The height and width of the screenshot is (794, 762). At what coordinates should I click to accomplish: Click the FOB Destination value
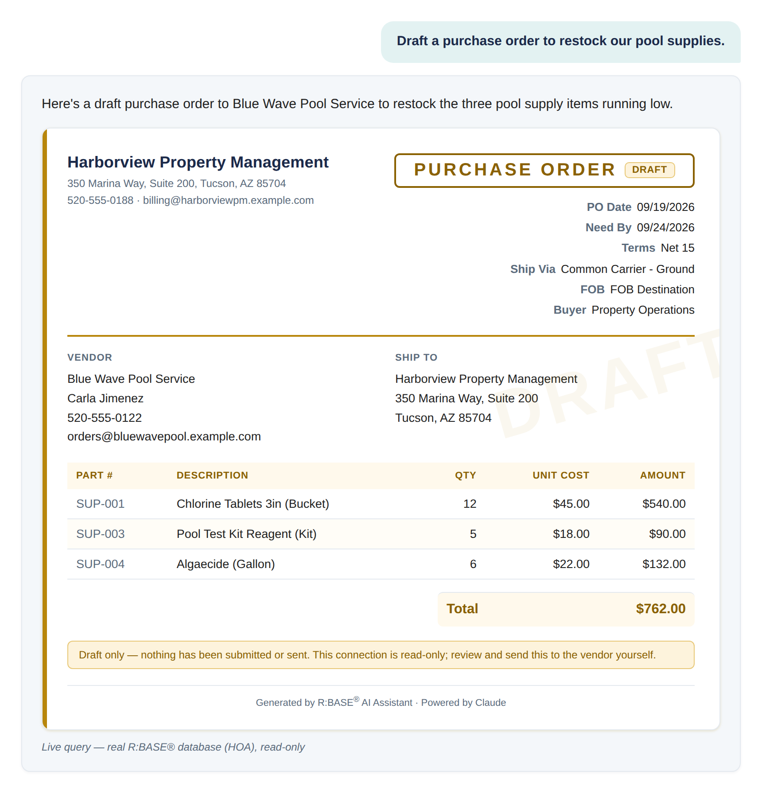coord(652,289)
